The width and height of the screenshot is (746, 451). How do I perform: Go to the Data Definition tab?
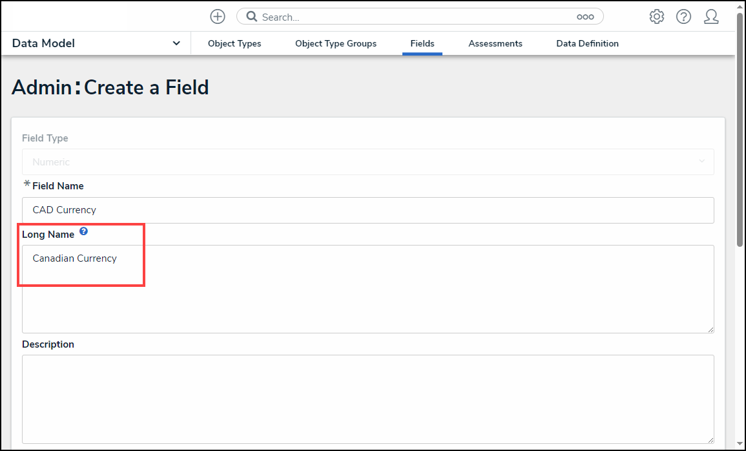pyautogui.click(x=587, y=43)
